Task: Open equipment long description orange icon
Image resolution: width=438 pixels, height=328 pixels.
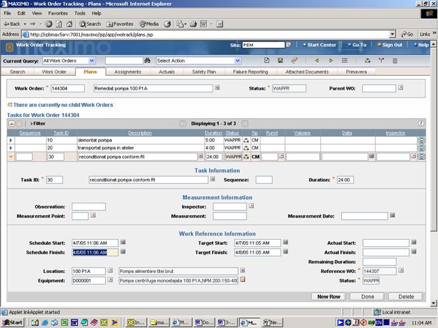Action: 243,280
